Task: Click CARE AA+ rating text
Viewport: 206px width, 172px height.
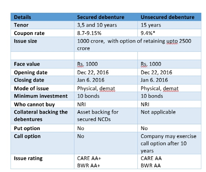Action: 89,159
